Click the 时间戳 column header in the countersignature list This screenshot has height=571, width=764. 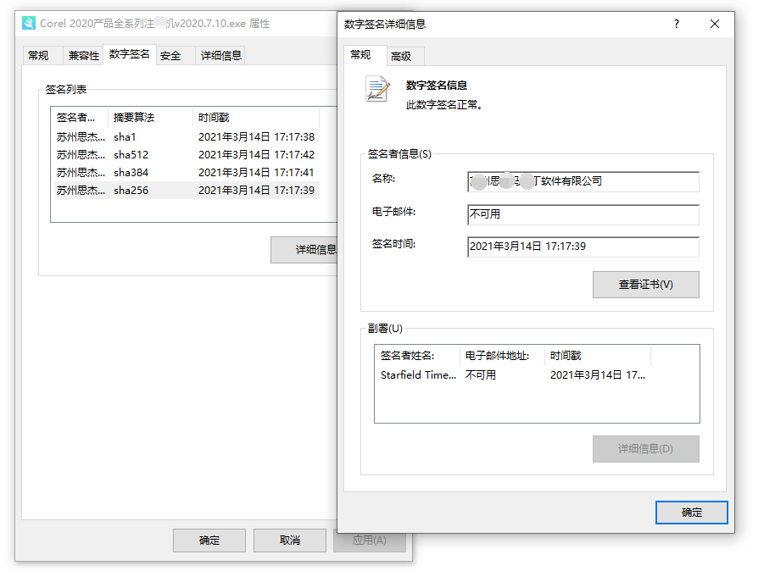tap(597, 356)
